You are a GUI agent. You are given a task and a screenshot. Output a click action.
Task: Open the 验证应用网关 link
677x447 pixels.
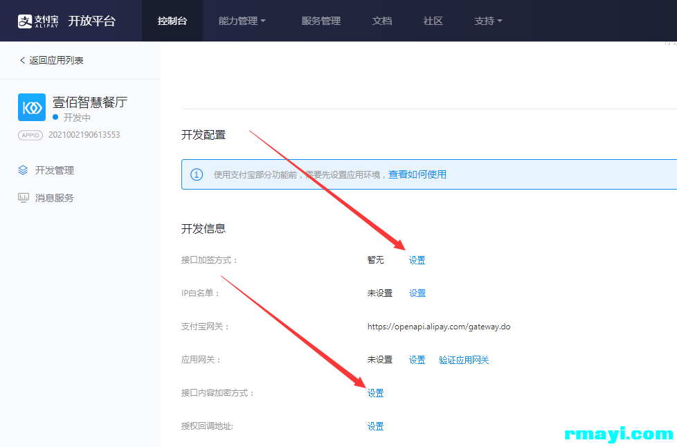point(464,360)
